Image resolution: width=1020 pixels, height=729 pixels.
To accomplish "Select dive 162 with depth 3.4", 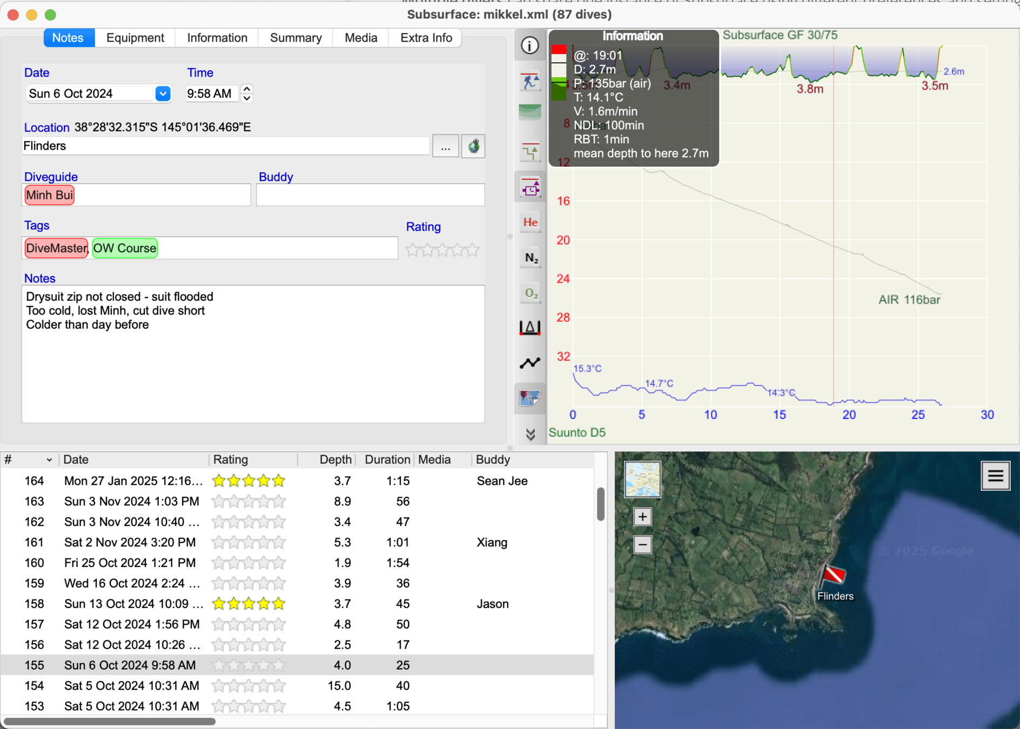I will pos(297,522).
